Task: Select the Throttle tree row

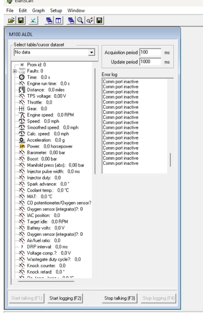Action: click(40, 102)
